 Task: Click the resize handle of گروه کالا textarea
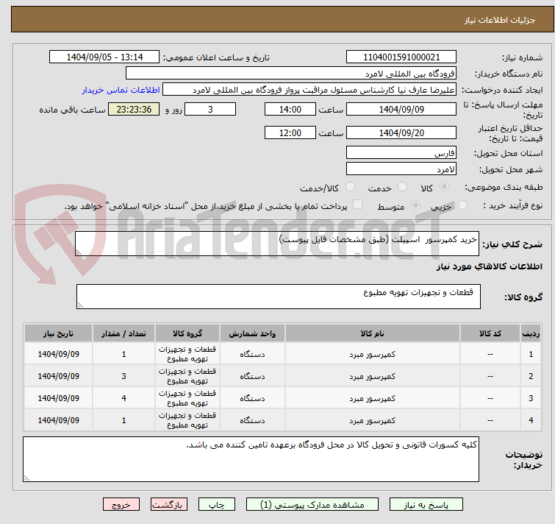80,305
